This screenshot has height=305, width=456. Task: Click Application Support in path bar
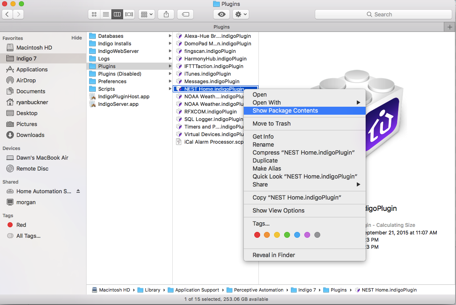pos(193,290)
